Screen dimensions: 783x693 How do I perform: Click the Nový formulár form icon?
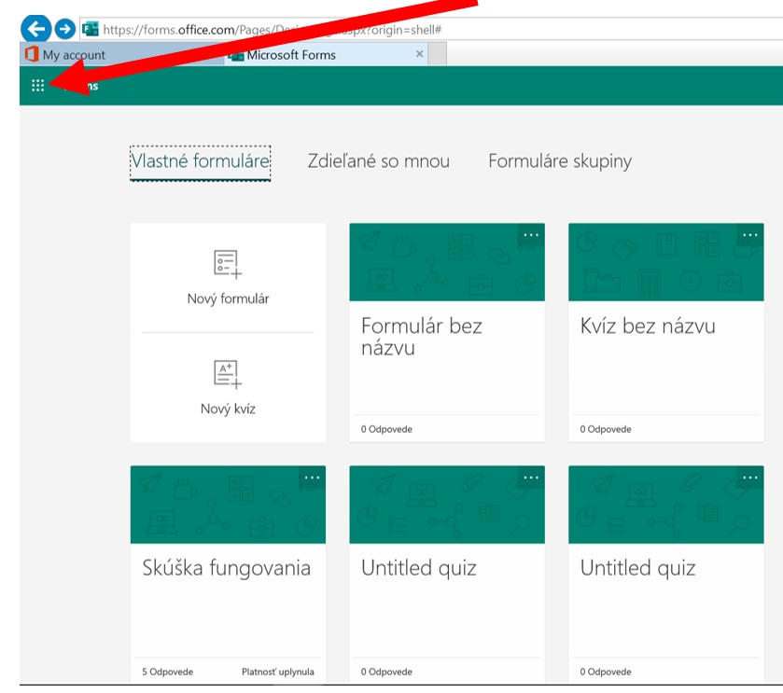pos(228,265)
